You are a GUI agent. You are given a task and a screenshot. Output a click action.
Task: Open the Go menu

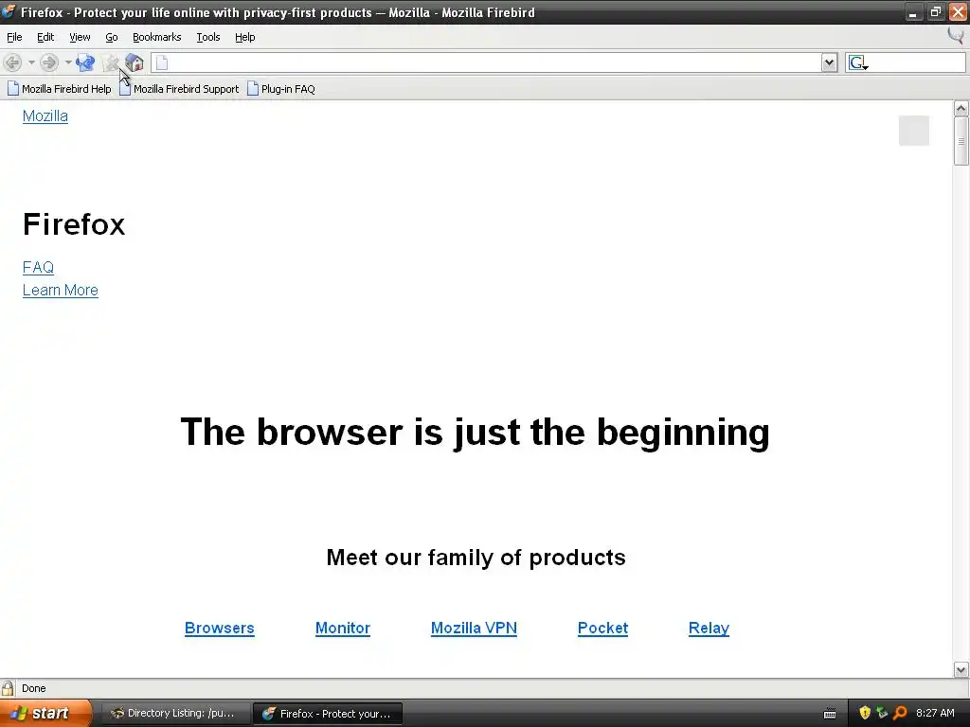pos(112,37)
